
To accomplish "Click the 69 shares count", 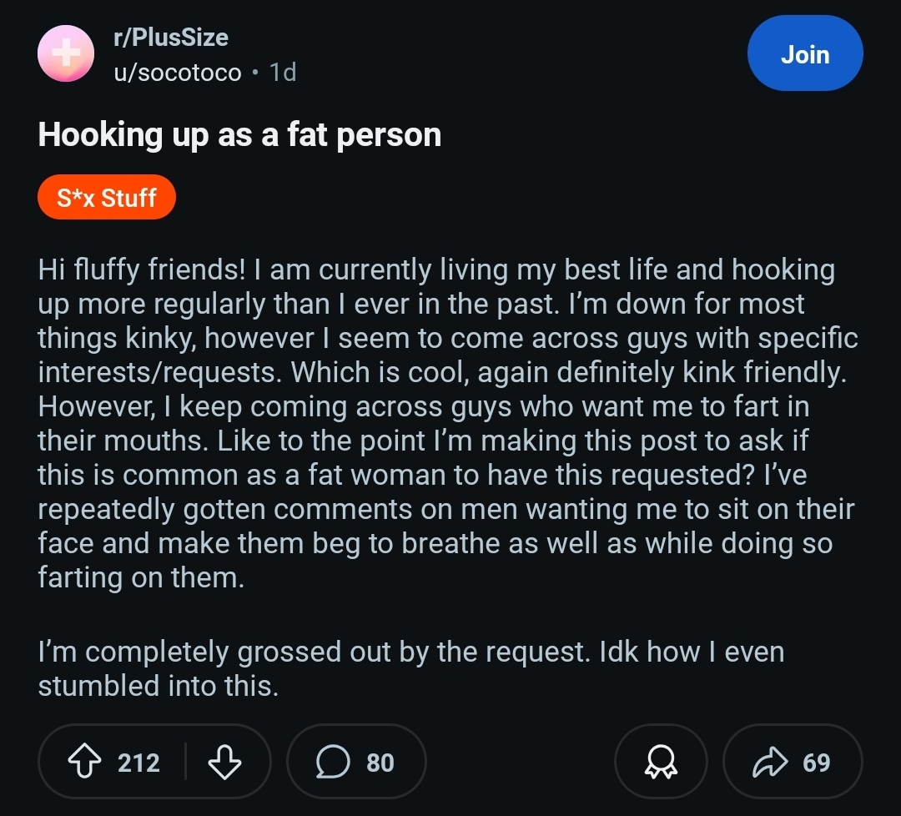I will pos(817,763).
